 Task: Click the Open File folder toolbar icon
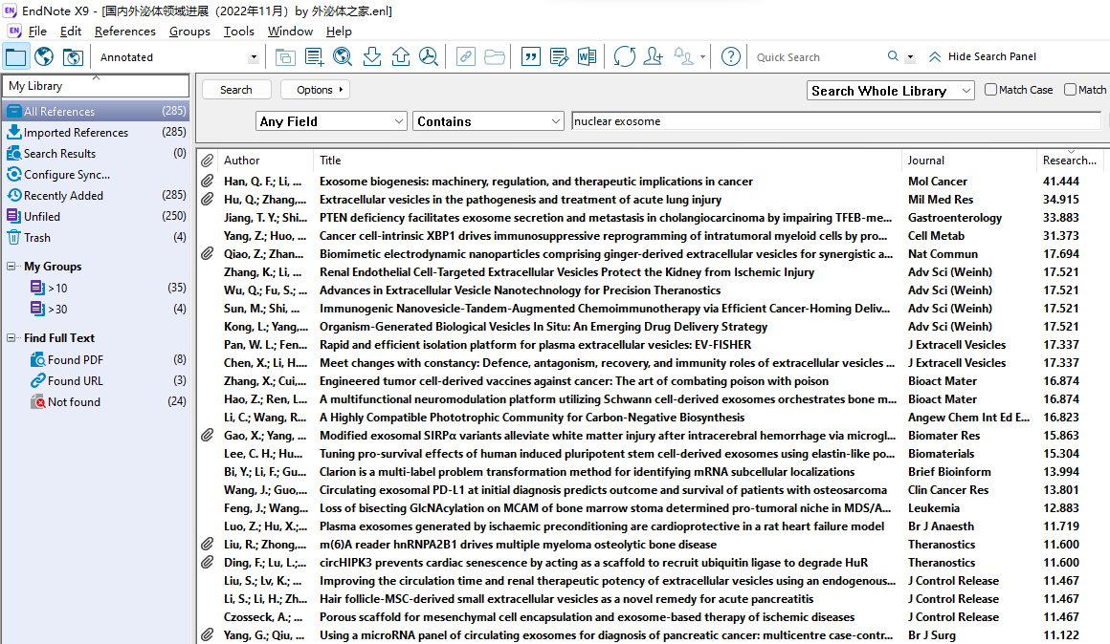494,56
